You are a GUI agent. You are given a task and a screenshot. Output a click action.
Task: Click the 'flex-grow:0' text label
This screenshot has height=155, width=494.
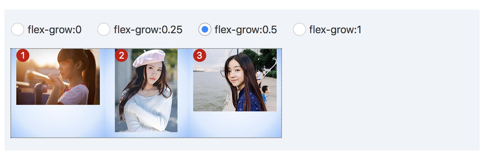tap(54, 30)
